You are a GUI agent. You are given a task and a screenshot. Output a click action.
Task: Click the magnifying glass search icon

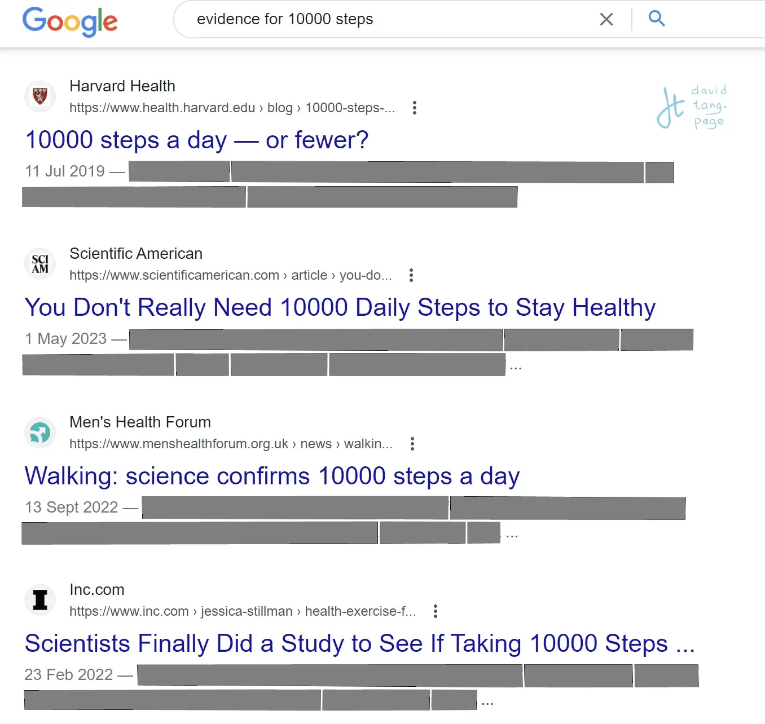(x=657, y=19)
